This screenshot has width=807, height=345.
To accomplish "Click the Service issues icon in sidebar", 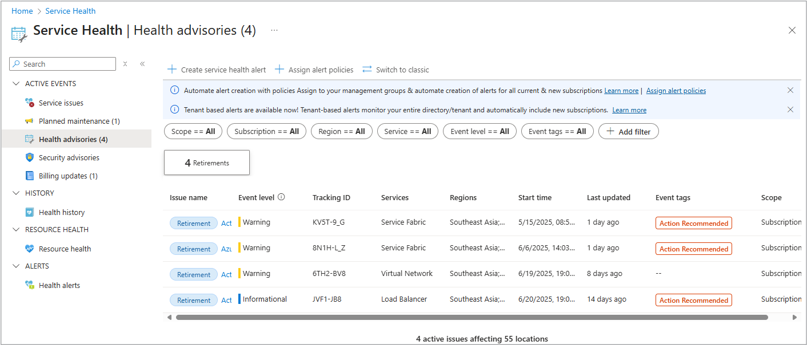I will point(30,103).
